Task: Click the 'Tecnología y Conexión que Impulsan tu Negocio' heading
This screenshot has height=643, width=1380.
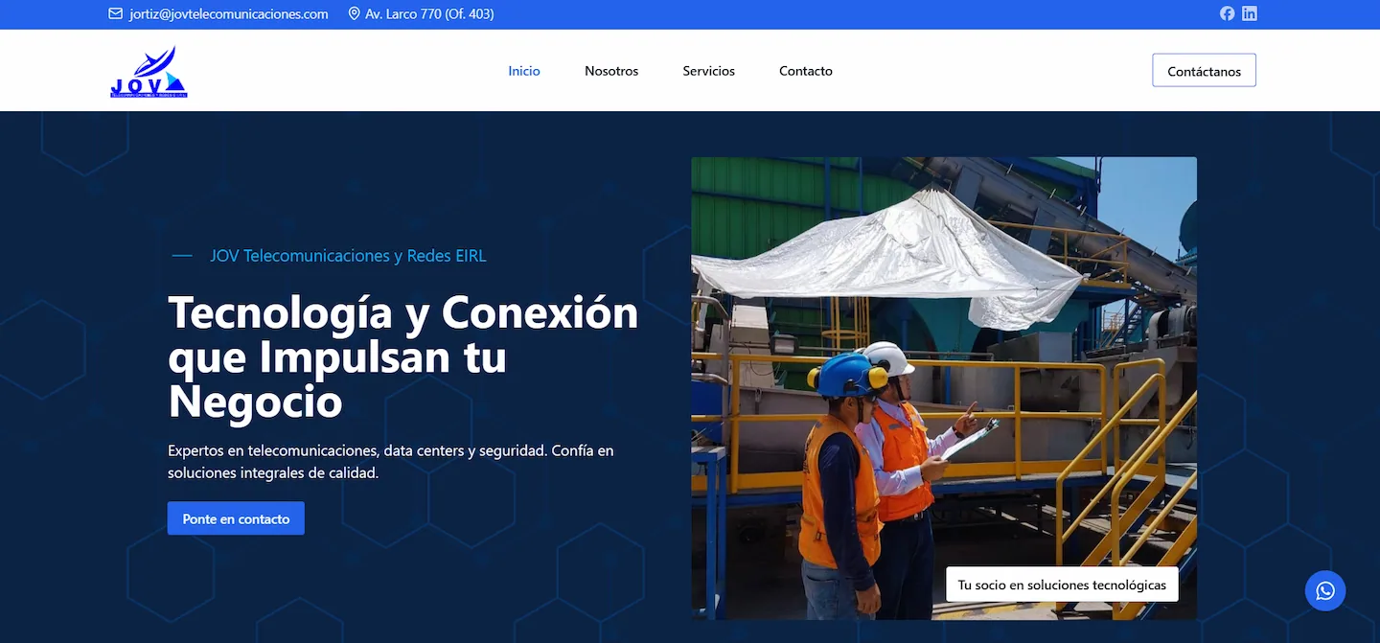Action: click(x=402, y=356)
